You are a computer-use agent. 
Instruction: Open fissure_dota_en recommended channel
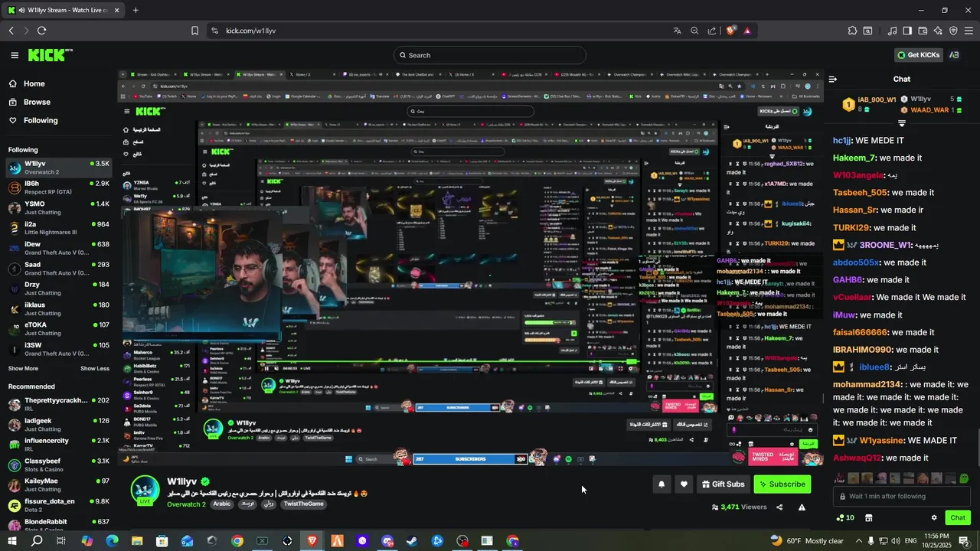[59, 505]
